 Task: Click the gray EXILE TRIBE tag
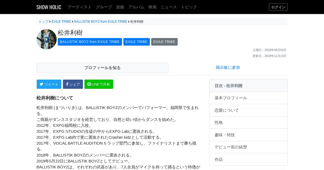coord(164,42)
